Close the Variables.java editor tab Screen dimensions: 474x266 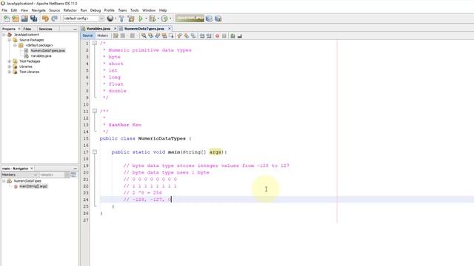(x=115, y=29)
